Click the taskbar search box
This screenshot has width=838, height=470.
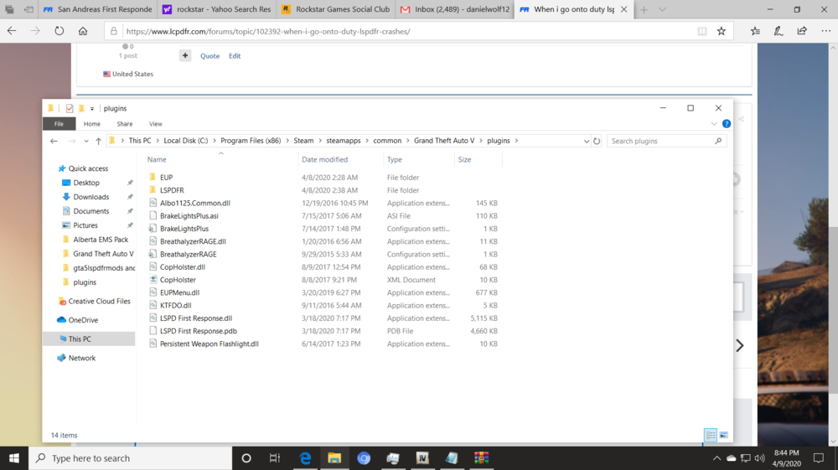[131, 457]
